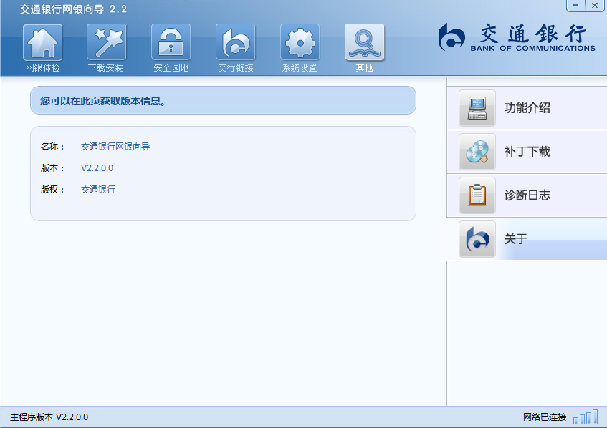Open the 系统设置 gear icon

click(300, 42)
